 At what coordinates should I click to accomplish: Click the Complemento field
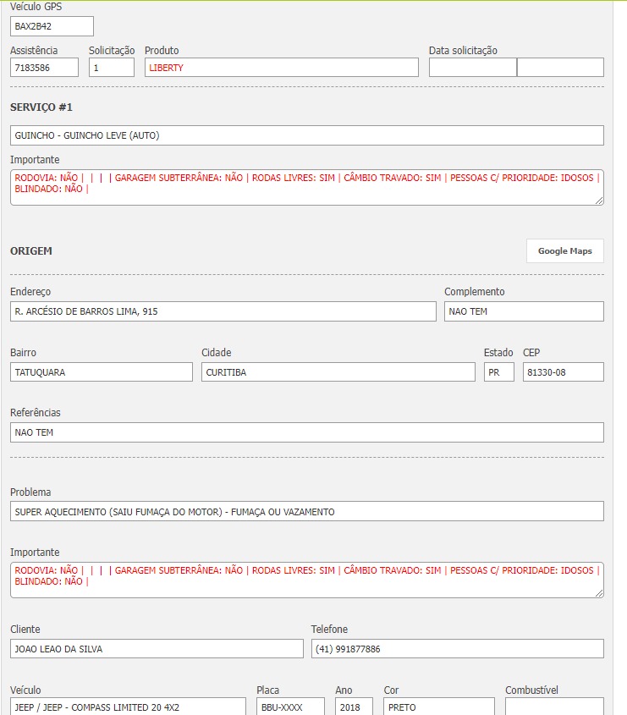point(524,311)
